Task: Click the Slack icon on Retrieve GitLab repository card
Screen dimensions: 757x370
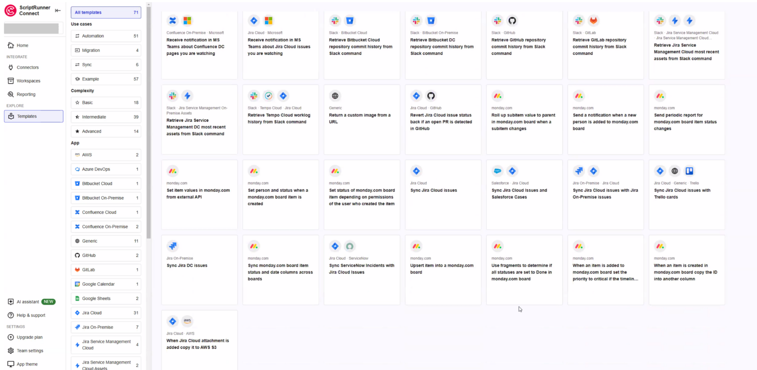Action: point(579,21)
